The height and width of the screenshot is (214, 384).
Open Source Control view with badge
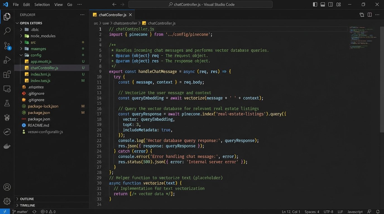[7, 46]
